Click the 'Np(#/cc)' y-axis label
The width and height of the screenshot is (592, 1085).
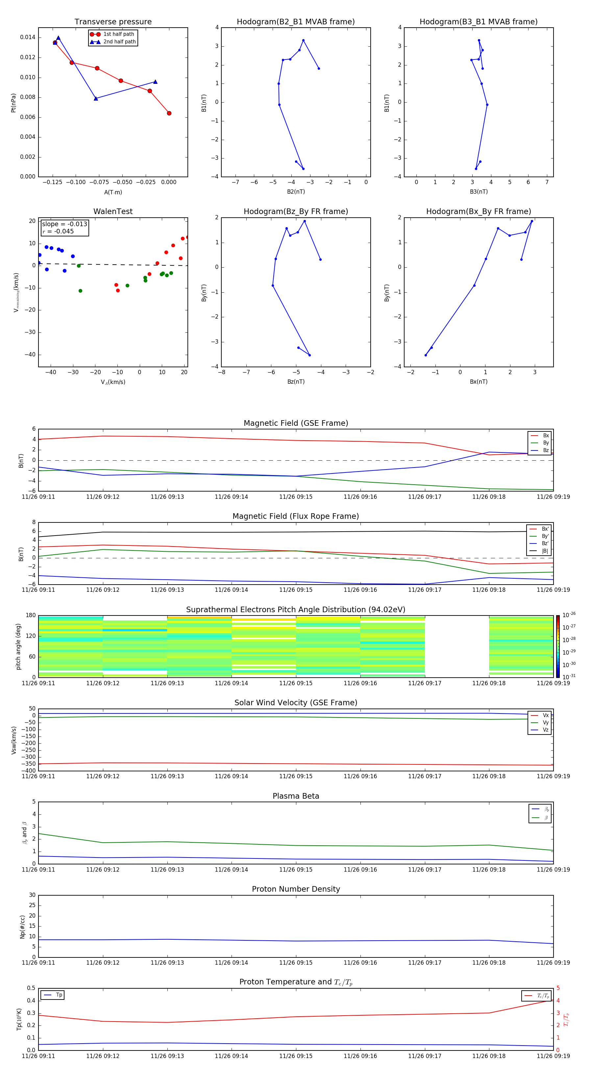(x=22, y=927)
